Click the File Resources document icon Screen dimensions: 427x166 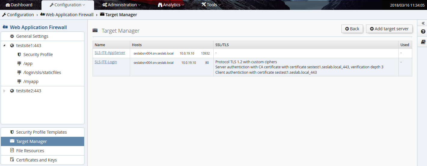tap(12, 150)
